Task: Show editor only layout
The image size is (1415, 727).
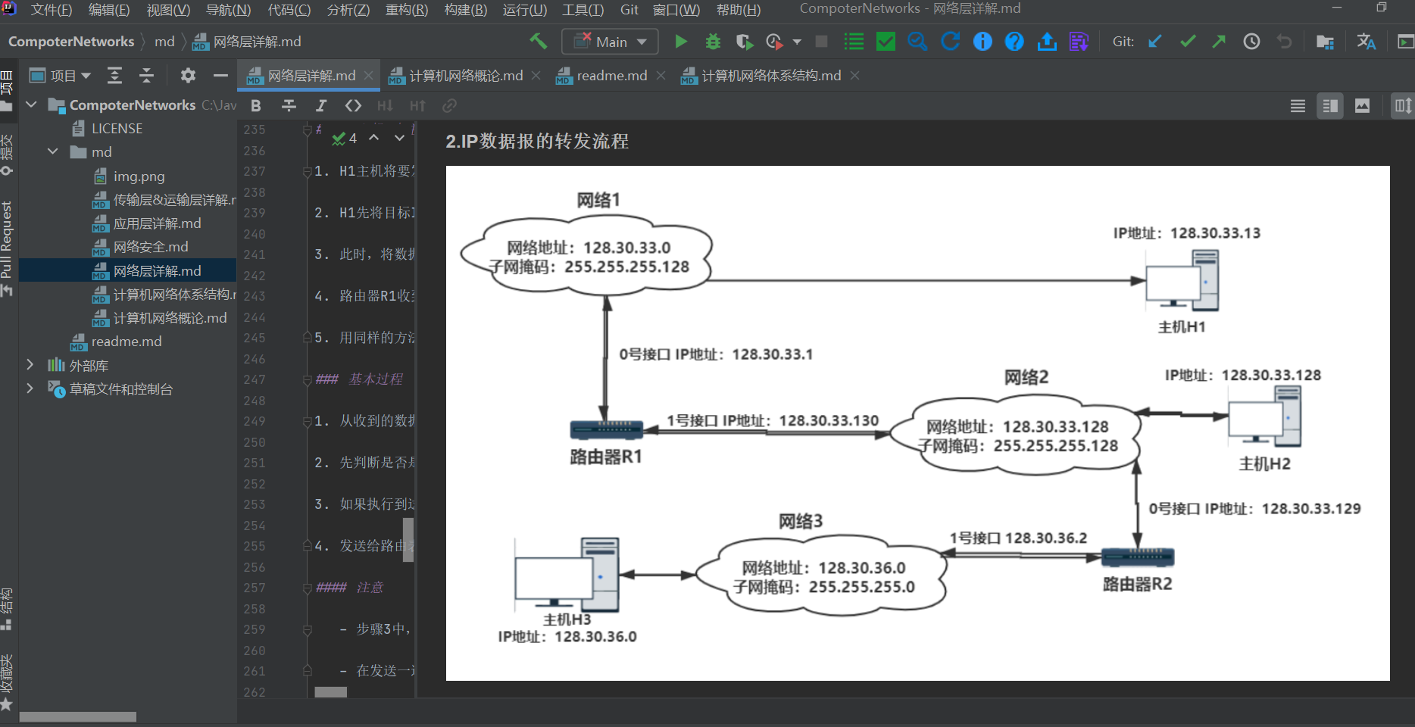Action: (x=1298, y=106)
